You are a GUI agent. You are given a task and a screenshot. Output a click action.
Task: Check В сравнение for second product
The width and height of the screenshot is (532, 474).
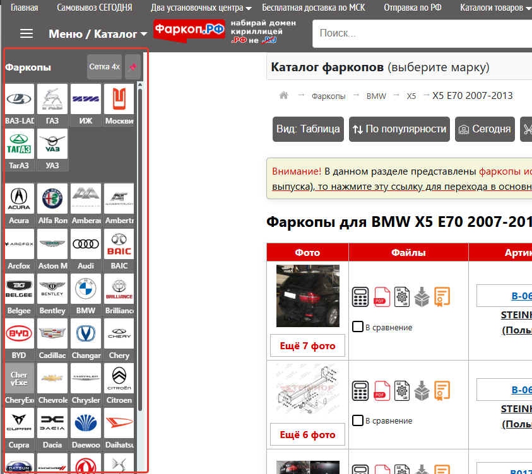[x=358, y=420]
